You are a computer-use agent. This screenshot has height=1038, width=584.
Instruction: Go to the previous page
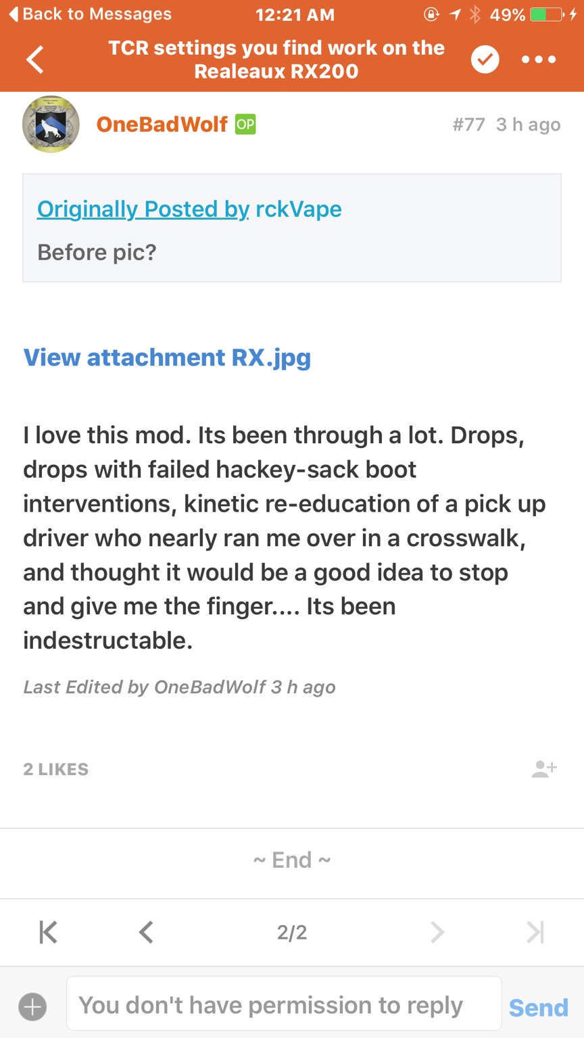tap(146, 933)
